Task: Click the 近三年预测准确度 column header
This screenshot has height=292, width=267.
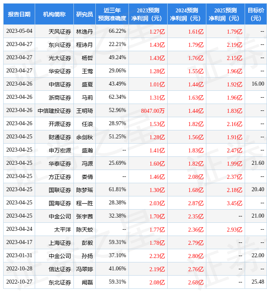Action: [112, 14]
